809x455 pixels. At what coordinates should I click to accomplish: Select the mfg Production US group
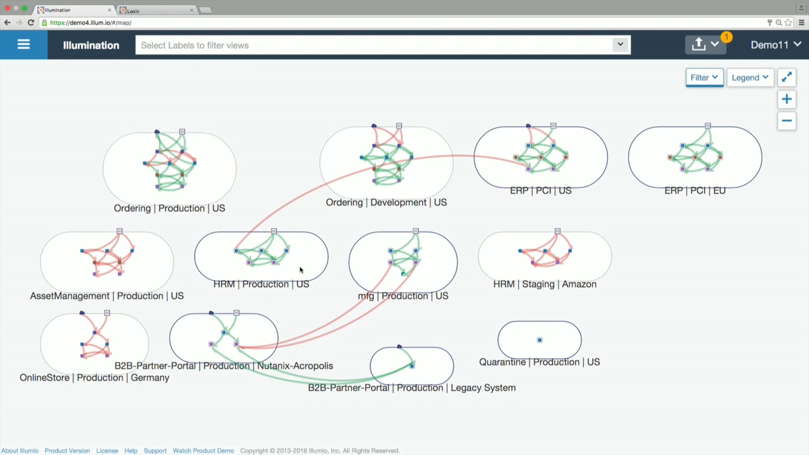click(x=403, y=262)
